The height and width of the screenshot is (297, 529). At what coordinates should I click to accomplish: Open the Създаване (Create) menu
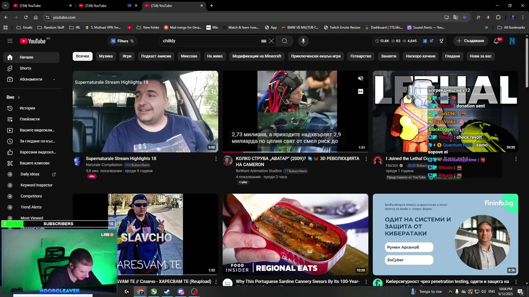click(470, 41)
